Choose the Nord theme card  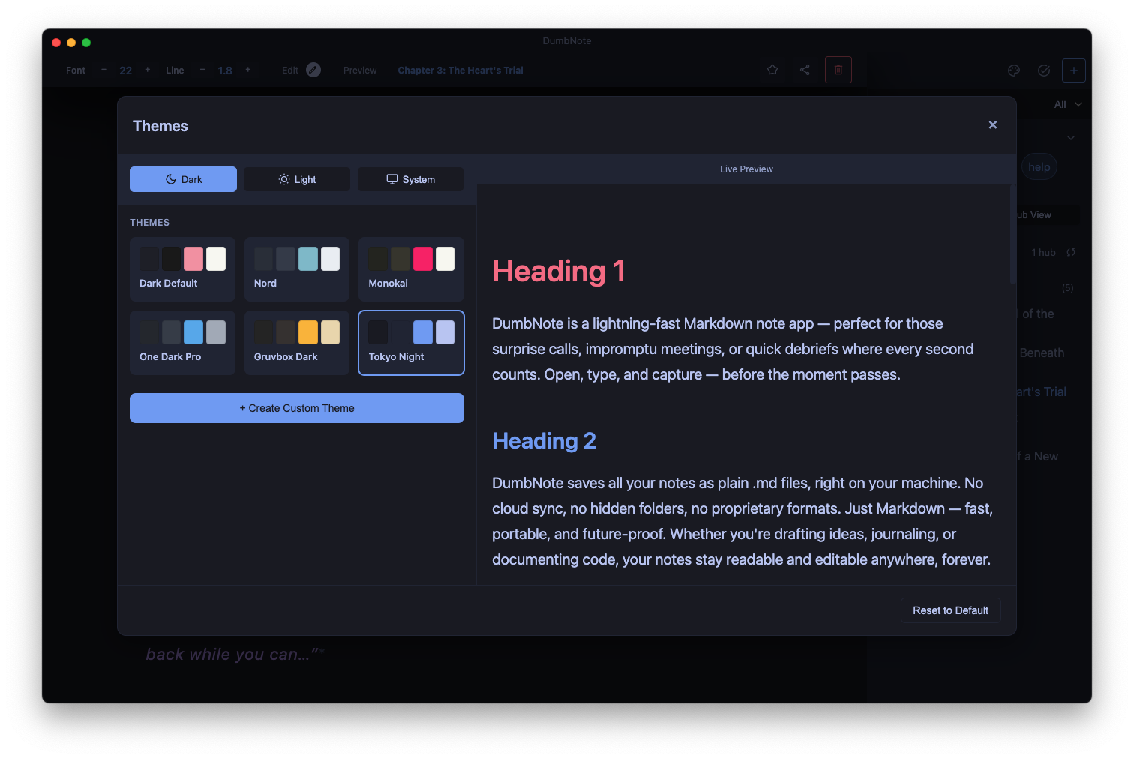[x=297, y=269]
